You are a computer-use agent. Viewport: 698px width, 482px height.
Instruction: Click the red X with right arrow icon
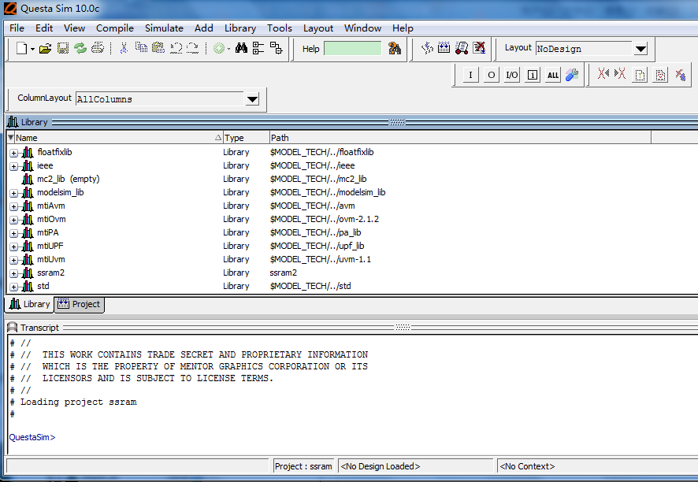(x=620, y=73)
